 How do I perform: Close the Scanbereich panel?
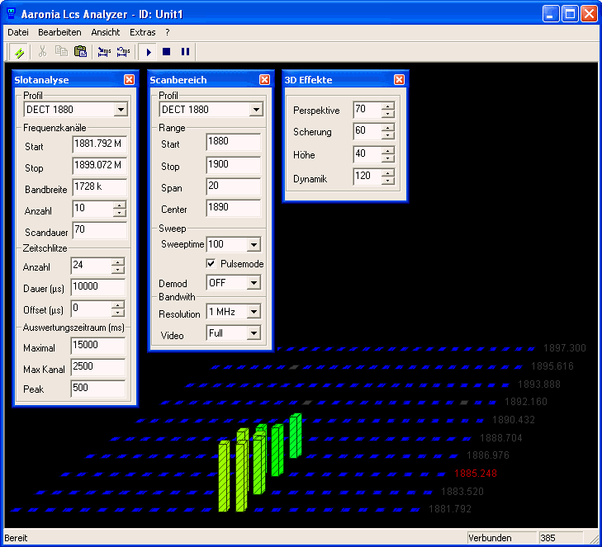pyautogui.click(x=264, y=79)
